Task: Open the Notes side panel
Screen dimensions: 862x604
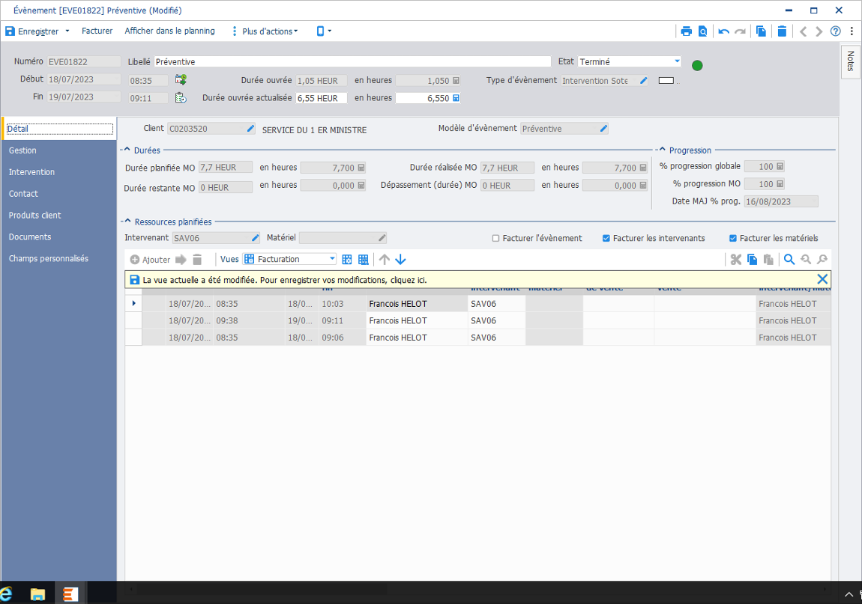Action: click(x=850, y=61)
